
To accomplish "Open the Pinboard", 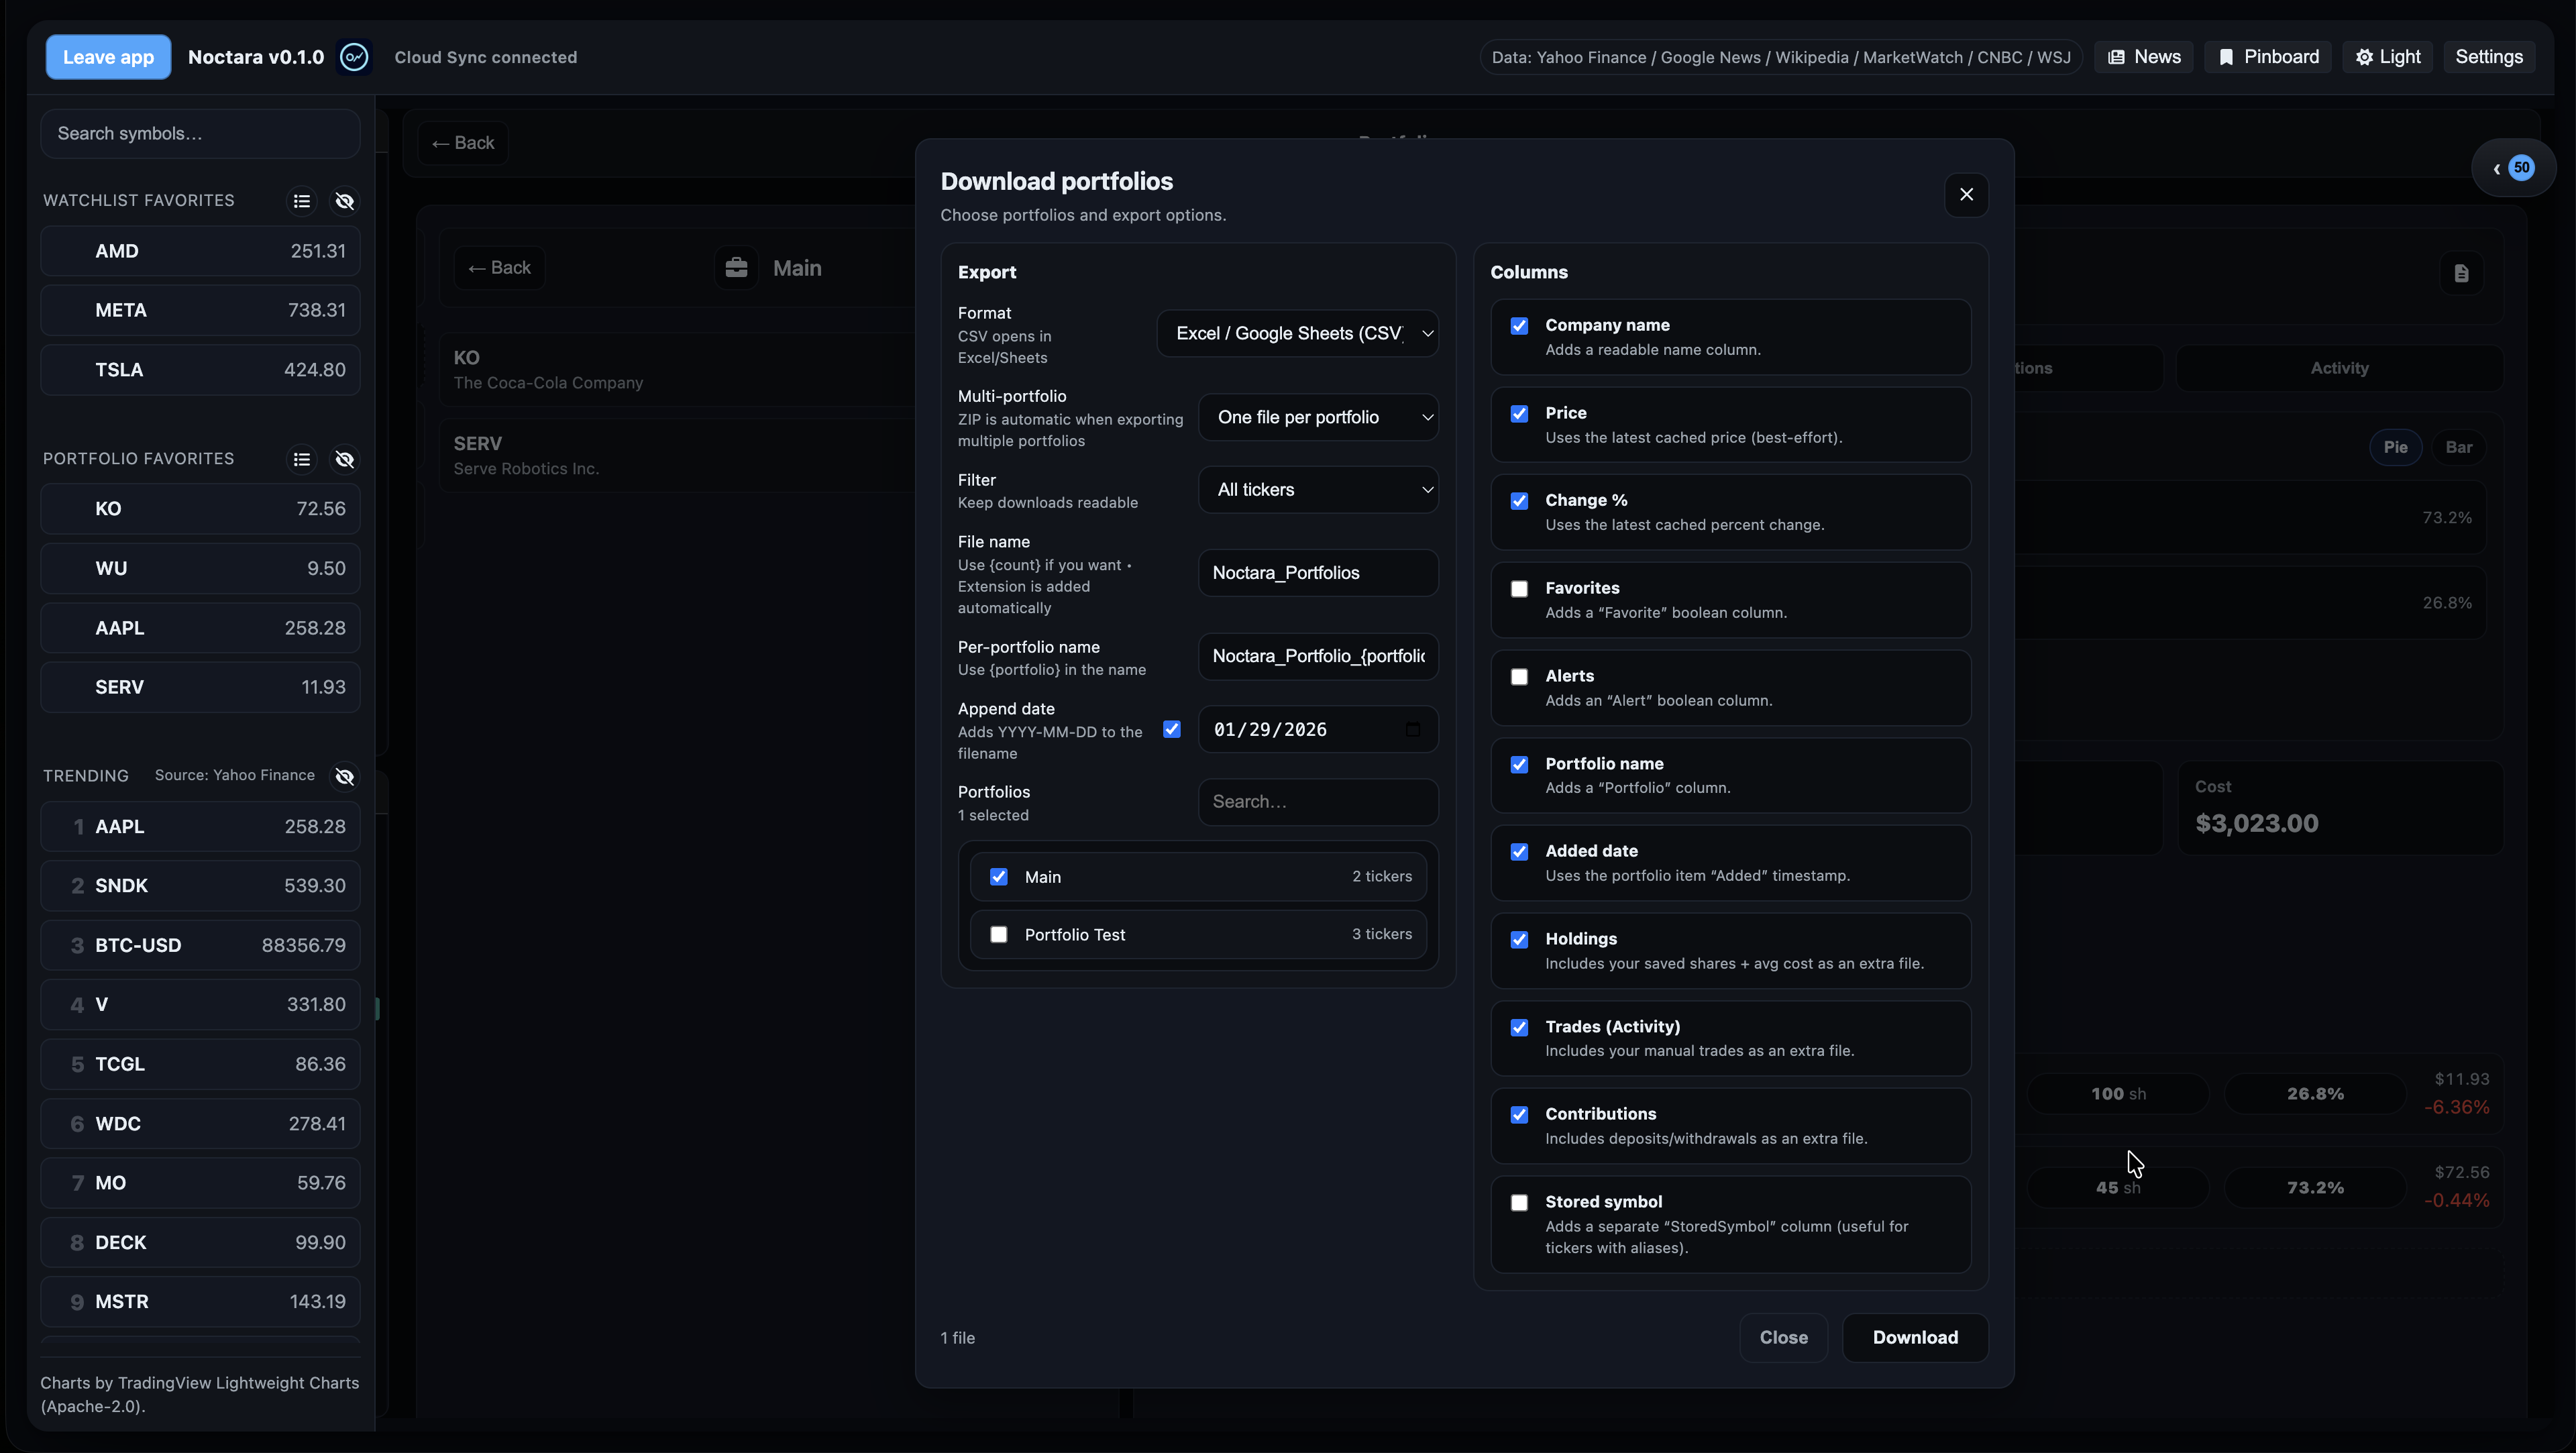I will tap(2267, 57).
